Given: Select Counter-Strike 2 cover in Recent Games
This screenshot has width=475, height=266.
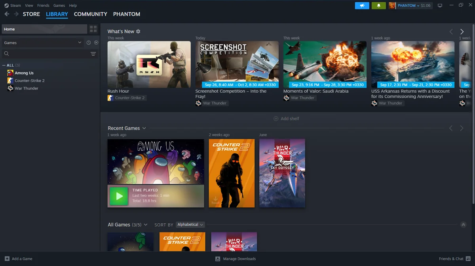Looking at the screenshot, I should (x=232, y=173).
